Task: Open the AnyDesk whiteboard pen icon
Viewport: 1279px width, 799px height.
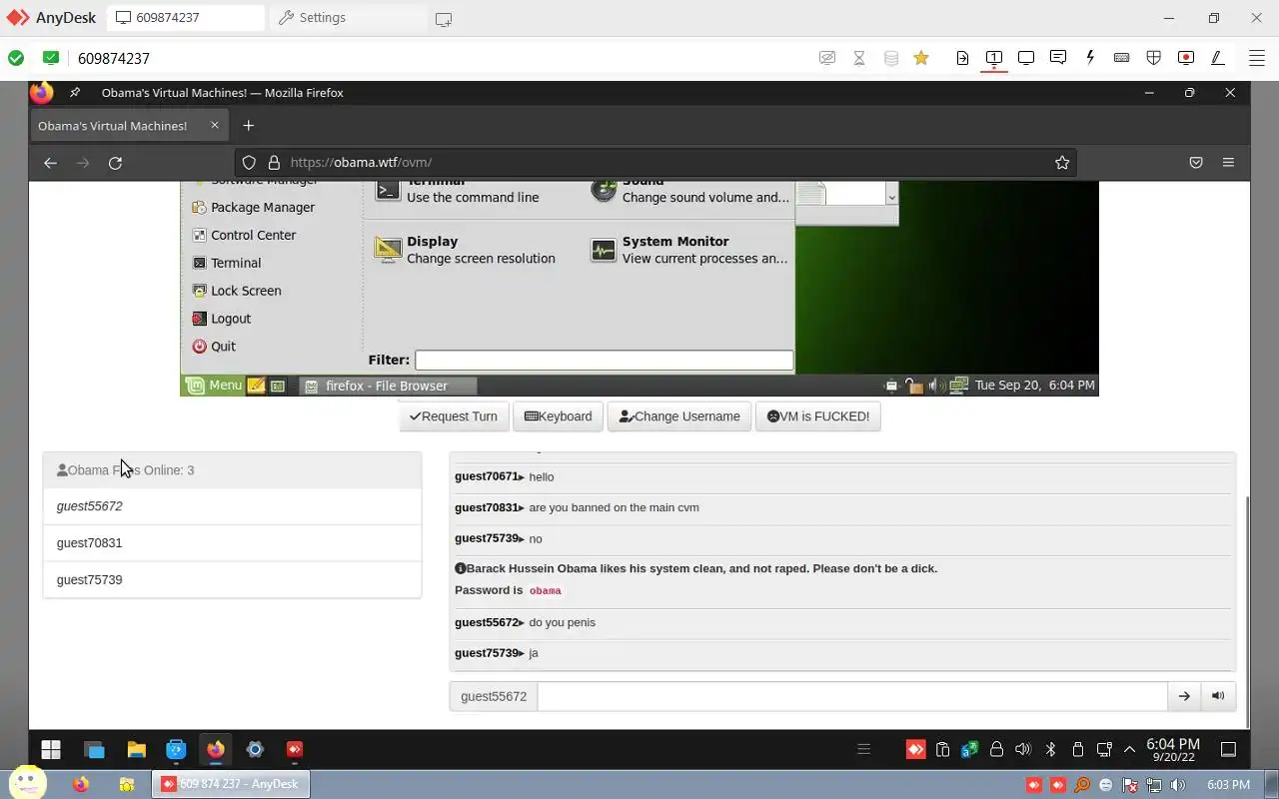Action: [1218, 58]
